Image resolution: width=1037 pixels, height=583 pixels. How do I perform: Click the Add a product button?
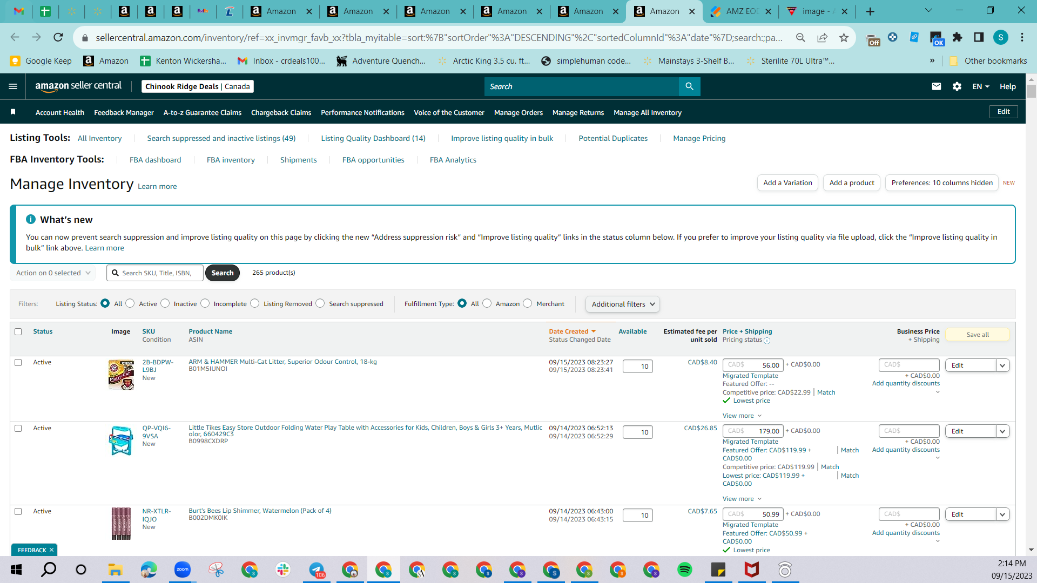(852, 183)
